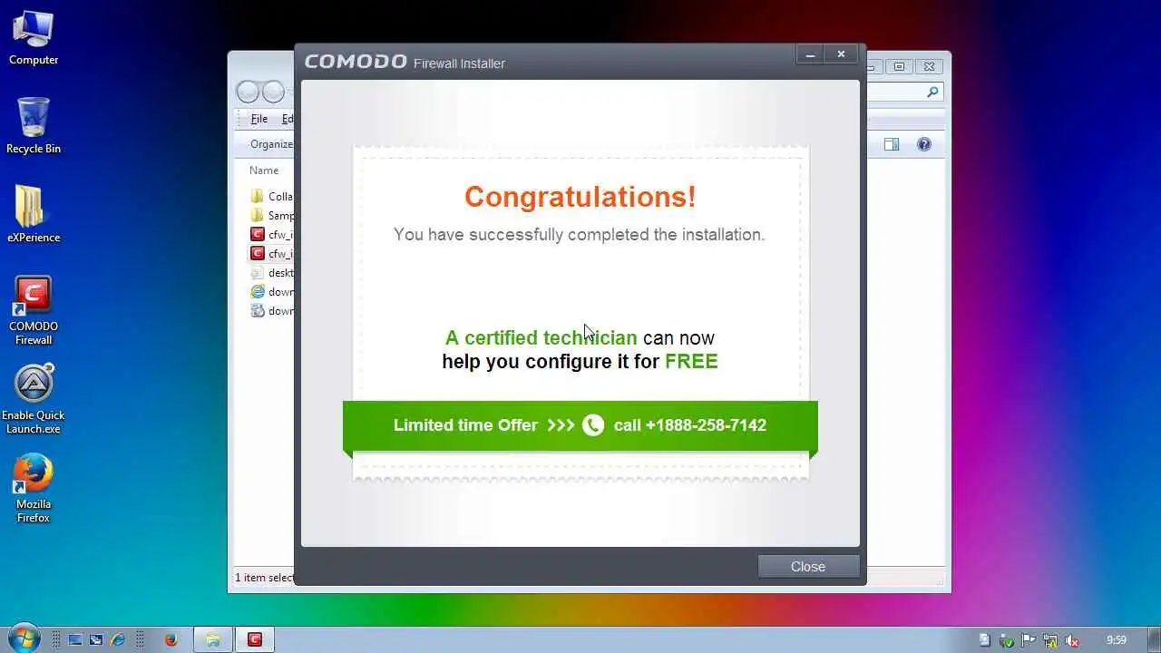Click Show Desktop quick launch icon
The image size is (1161, 653).
point(75,639)
